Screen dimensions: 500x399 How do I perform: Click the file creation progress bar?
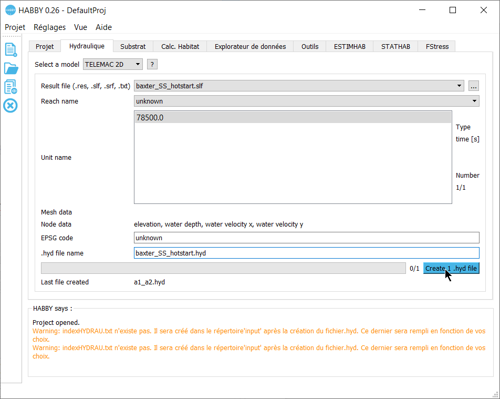(223, 268)
